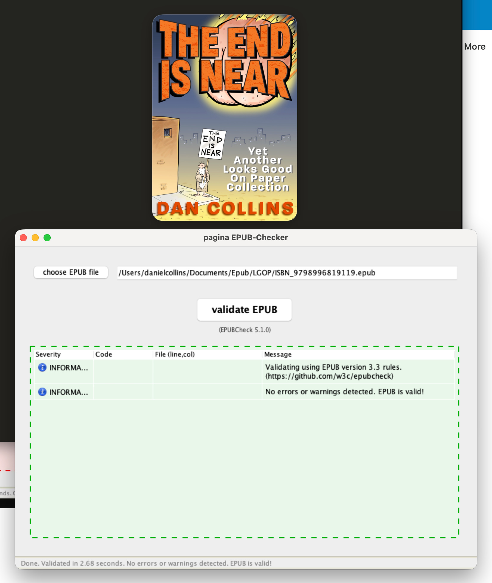Image resolution: width=492 pixels, height=583 pixels.
Task: Click the info icon in the 'No errors' row
Action: 42,392
